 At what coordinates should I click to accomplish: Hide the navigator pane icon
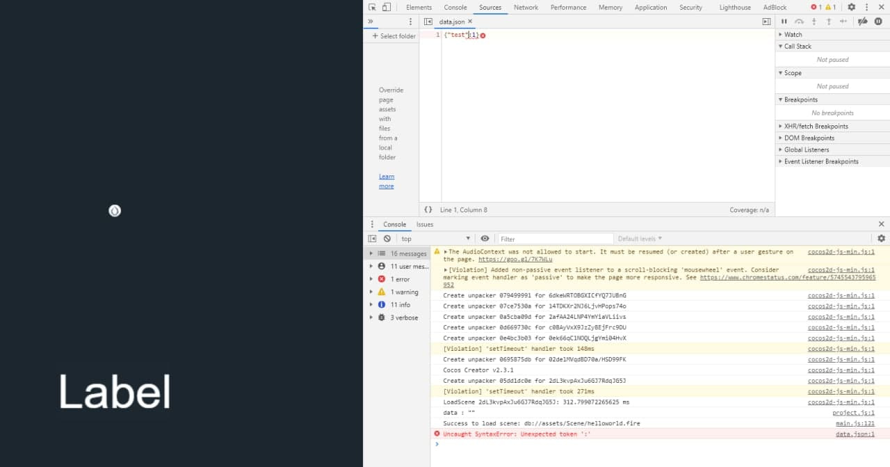point(428,22)
